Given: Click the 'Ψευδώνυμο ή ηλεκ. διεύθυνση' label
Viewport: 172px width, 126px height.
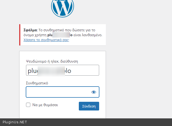Looking at the screenshot, I should [52, 61].
